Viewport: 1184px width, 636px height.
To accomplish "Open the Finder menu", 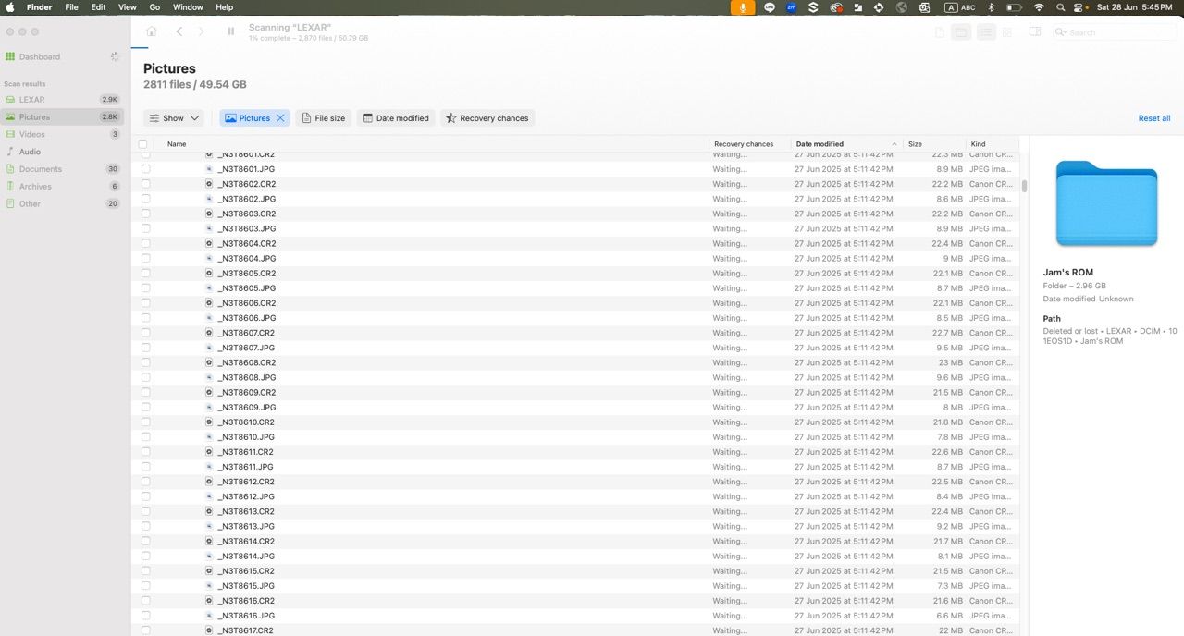I will tap(39, 7).
